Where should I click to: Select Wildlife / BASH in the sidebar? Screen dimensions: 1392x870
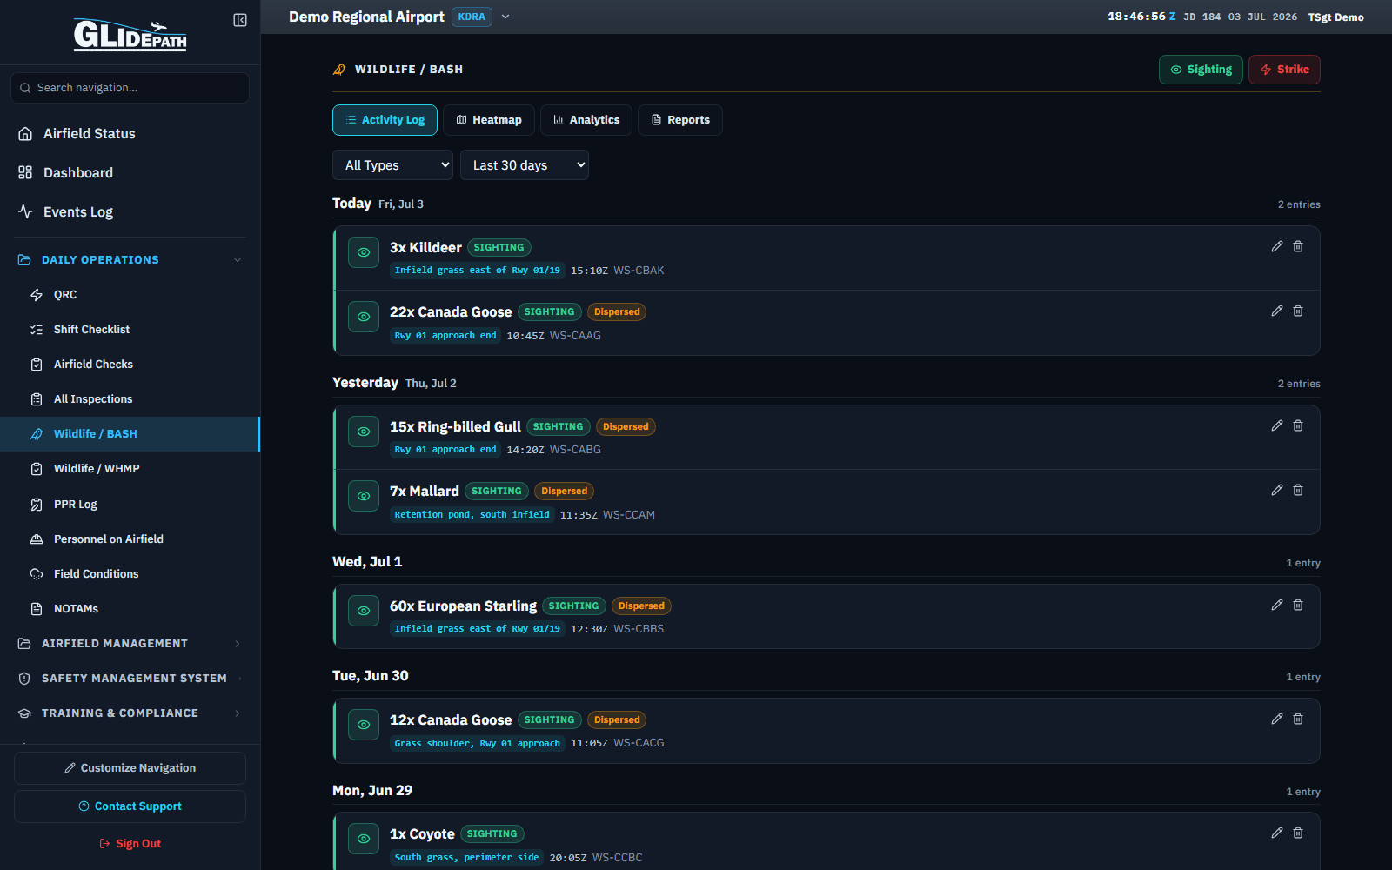click(130, 434)
